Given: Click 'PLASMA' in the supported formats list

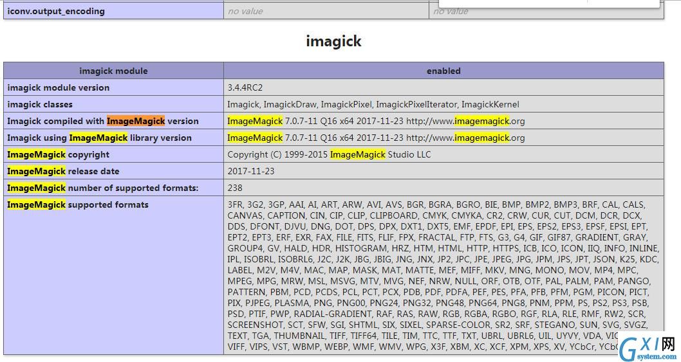Looking at the screenshot, I should (290, 303).
